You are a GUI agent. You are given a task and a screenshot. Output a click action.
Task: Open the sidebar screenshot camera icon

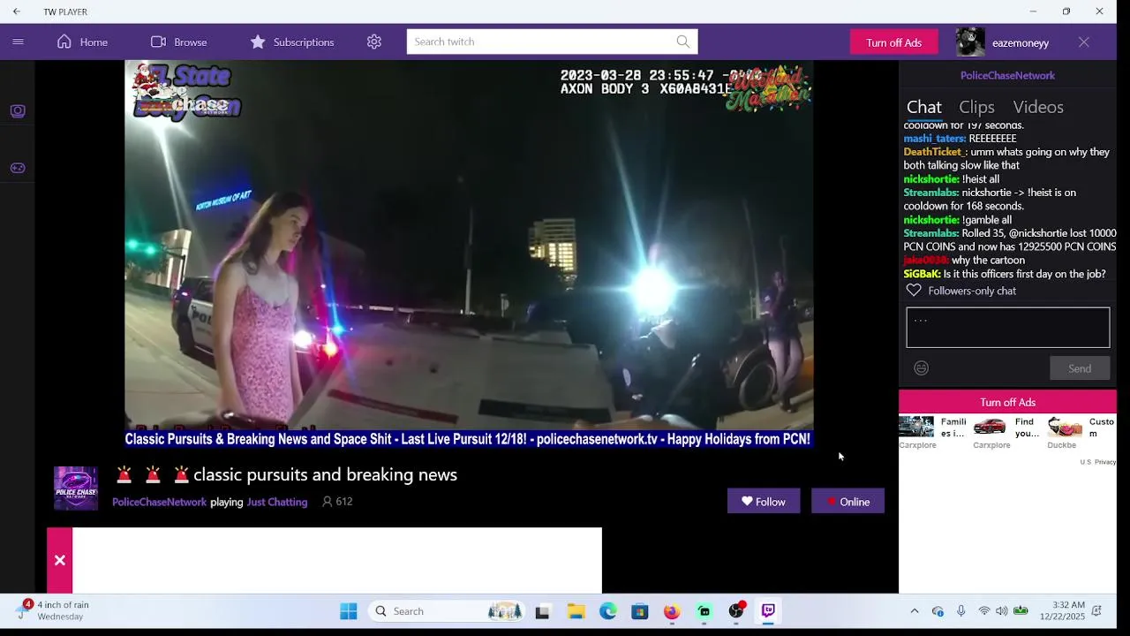(x=18, y=111)
